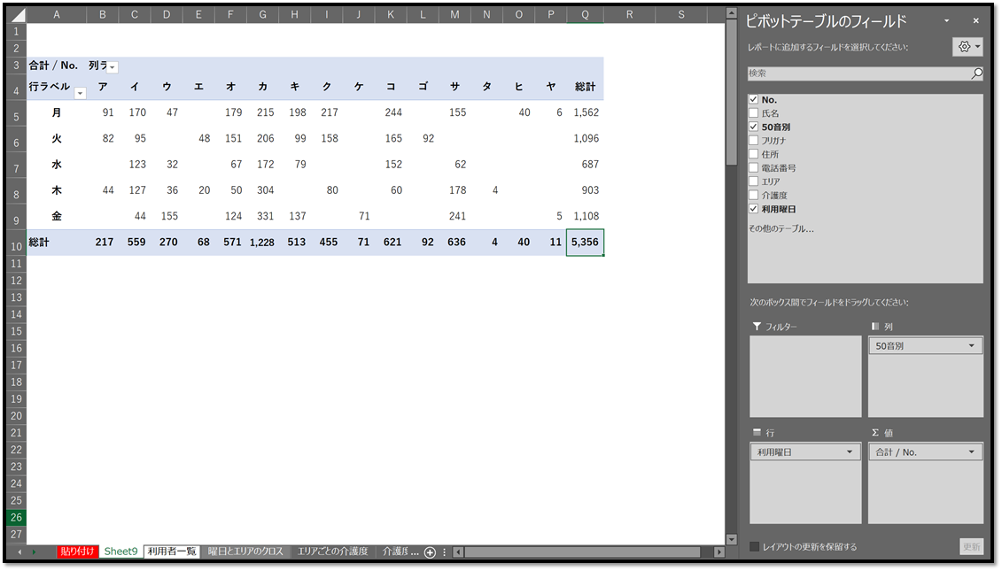This screenshot has width=1002, height=571.
Task: Open the truncated 介護… sheet tab
Action: click(400, 552)
